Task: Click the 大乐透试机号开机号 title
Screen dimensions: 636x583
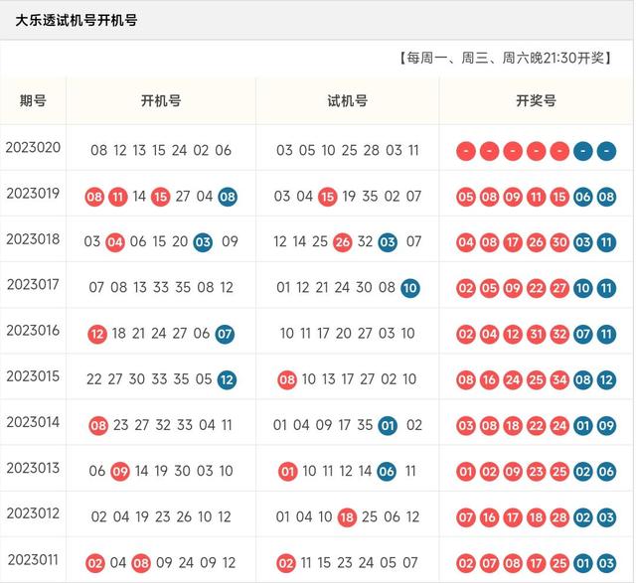Action: [x=77, y=20]
